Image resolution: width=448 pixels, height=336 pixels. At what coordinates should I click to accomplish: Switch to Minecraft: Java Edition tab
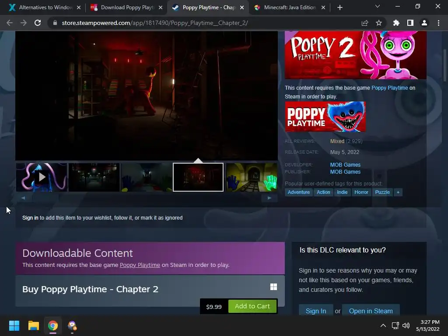pos(290,7)
